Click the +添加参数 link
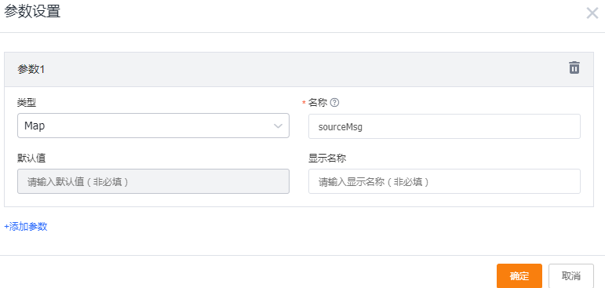 tap(26, 227)
